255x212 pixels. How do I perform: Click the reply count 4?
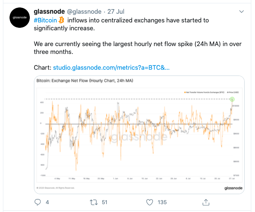47,202
